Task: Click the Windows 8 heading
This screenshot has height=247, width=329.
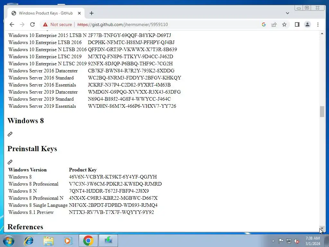Action: (x=26, y=121)
